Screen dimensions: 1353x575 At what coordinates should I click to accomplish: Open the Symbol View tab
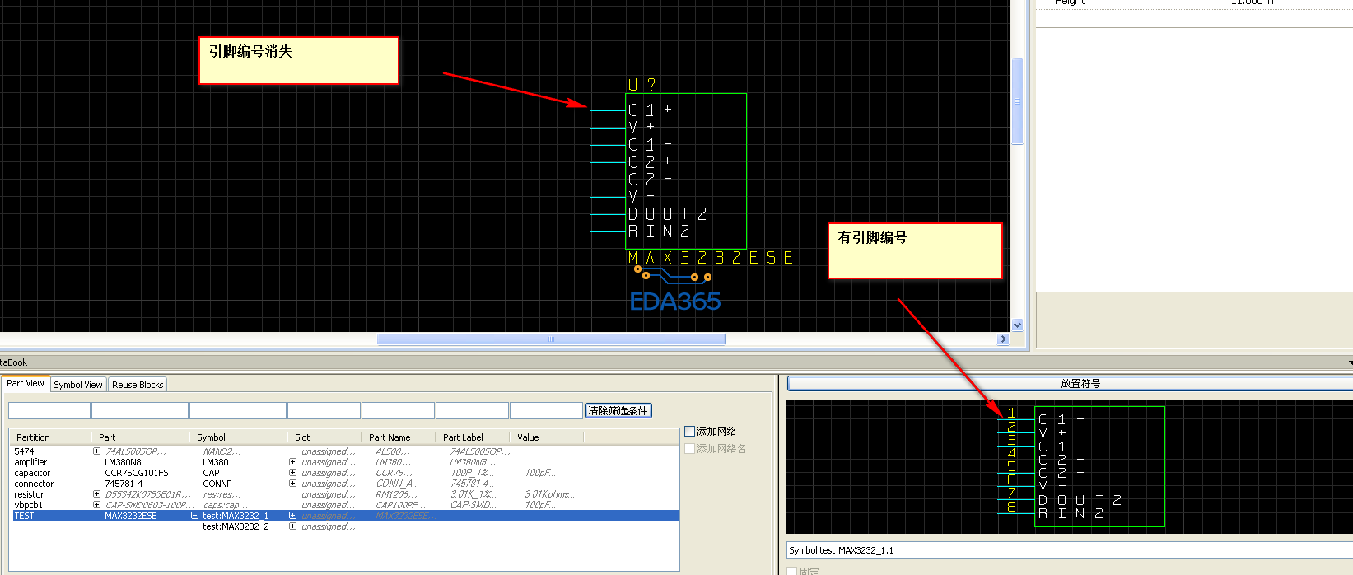click(78, 385)
